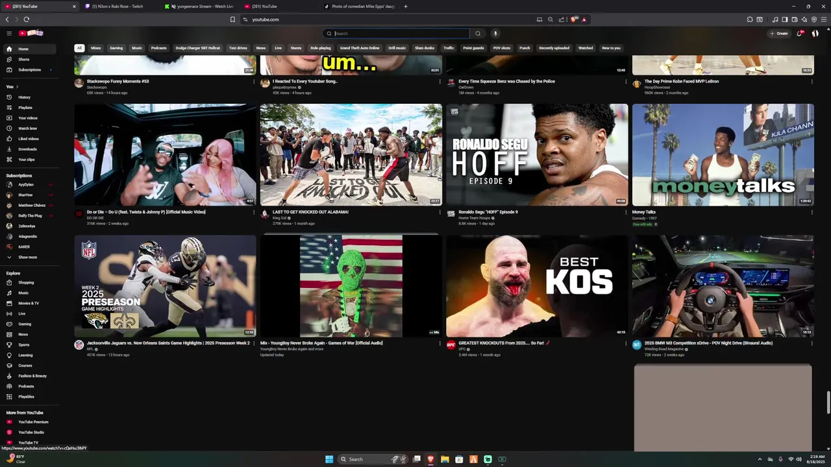Open Subscriptions in the sidebar
831x467 pixels.
[29, 69]
